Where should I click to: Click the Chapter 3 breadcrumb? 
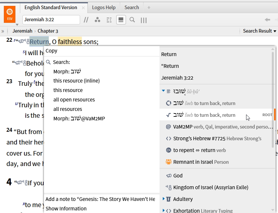48,31
